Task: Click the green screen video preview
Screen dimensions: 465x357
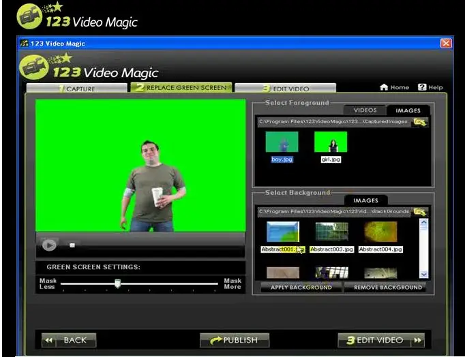Action: 140,166
